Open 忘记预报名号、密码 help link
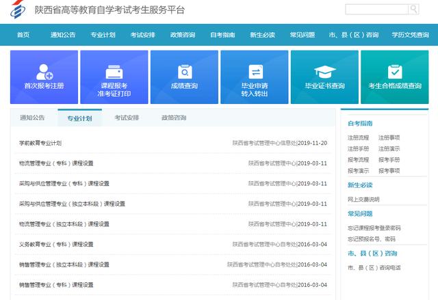Image resolution: width=438 pixels, height=300 pixels. [372, 239]
